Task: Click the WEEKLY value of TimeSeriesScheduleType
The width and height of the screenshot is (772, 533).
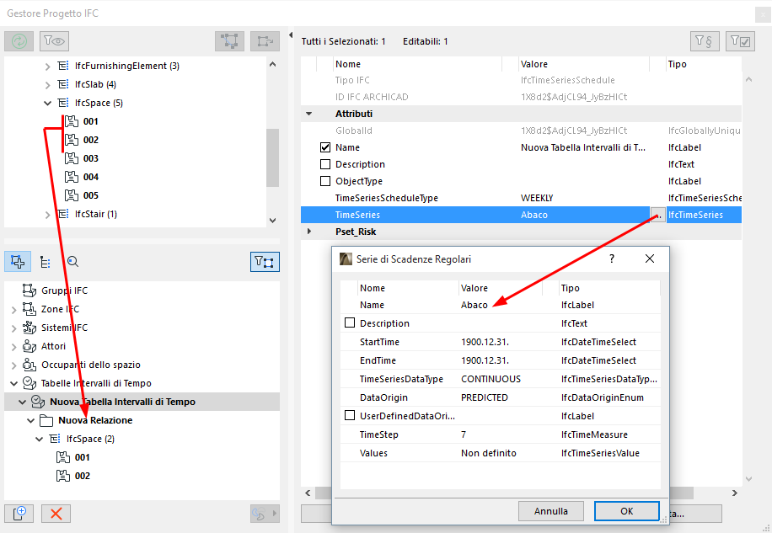Action: coord(537,198)
